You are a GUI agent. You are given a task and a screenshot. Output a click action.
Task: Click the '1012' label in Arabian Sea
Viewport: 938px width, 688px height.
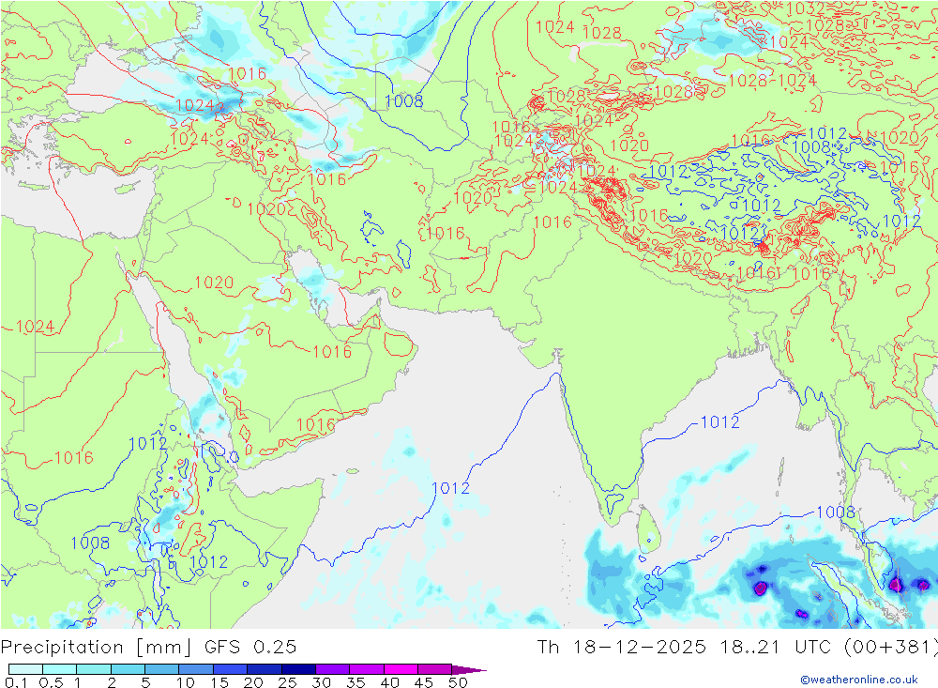coord(450,488)
